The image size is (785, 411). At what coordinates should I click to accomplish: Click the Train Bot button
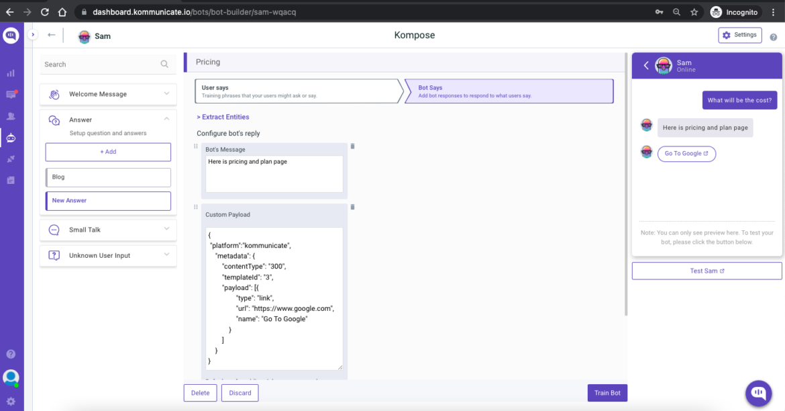coord(607,393)
